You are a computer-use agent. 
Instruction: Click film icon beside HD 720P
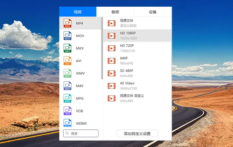pos(112,48)
